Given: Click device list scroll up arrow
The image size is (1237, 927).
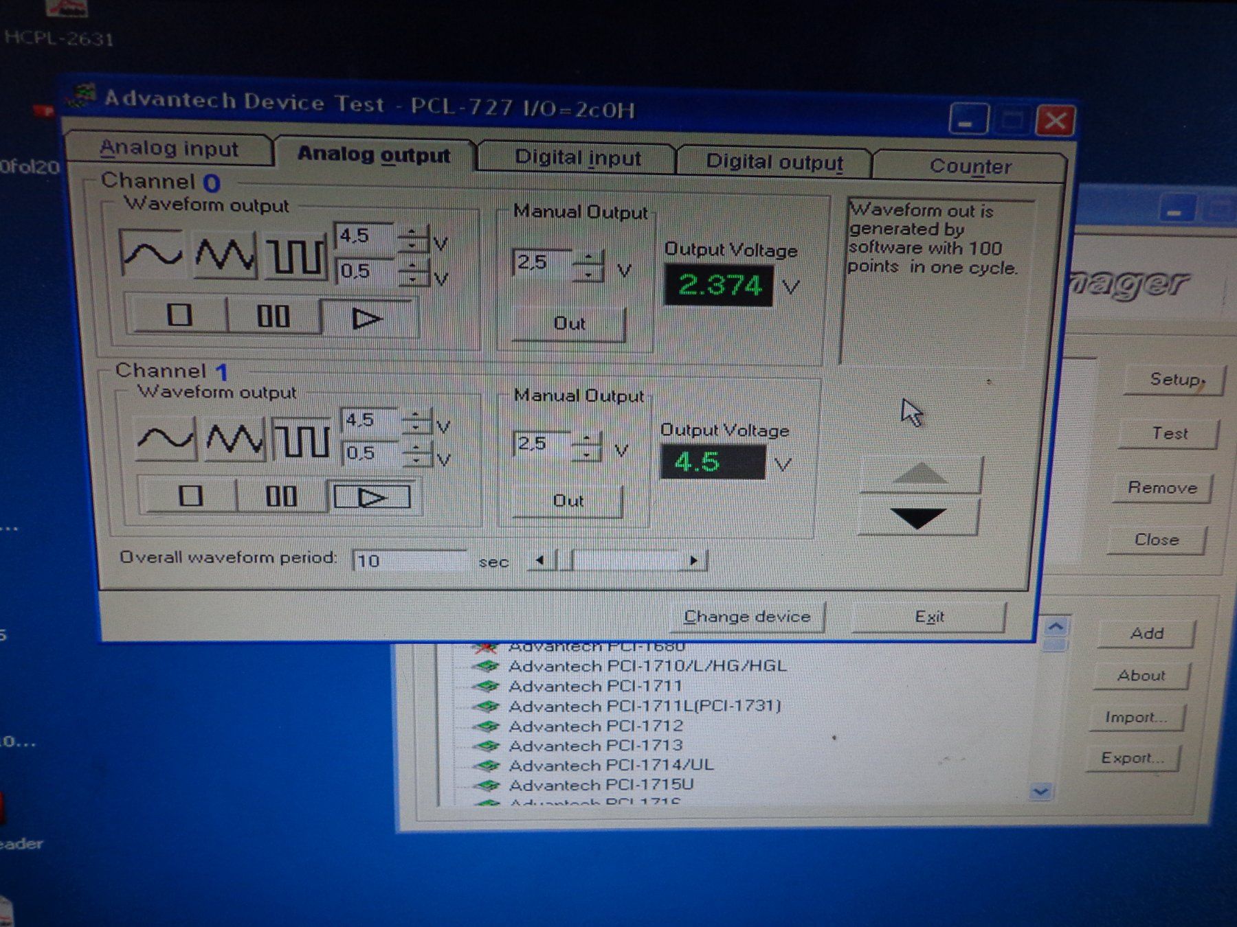Looking at the screenshot, I should click(1056, 626).
